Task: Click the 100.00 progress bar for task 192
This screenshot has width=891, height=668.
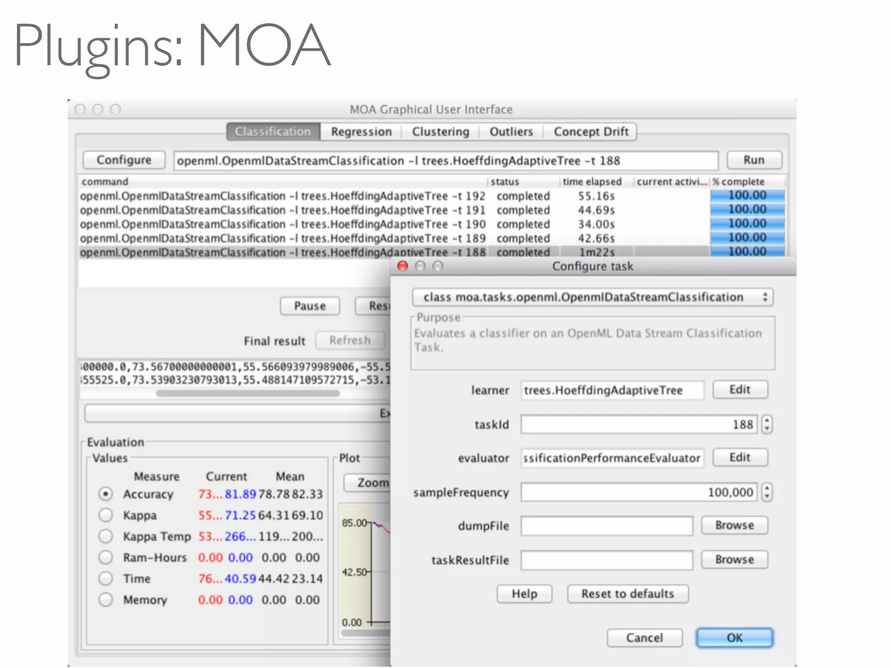Action: pos(747,196)
